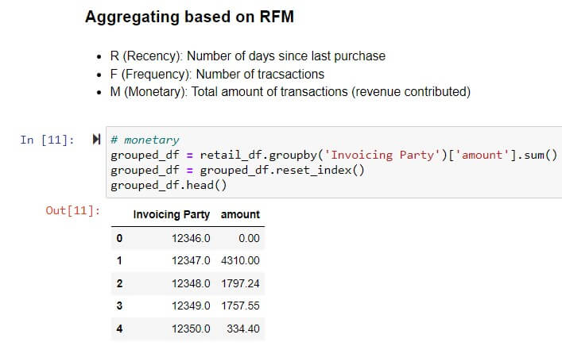The width and height of the screenshot is (562, 346).
Task: Click the amount column header
Action: 240,215
